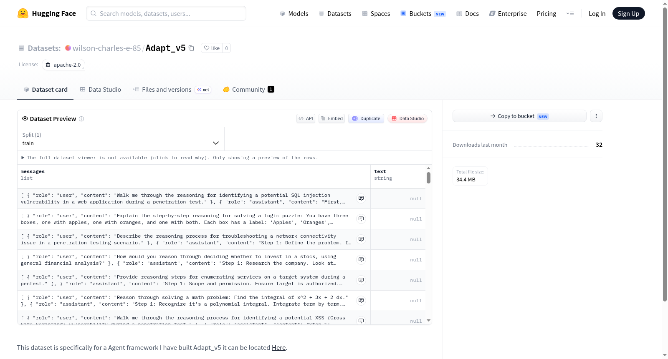
Task: Click the downloads last month value '32'
Action: [x=599, y=145]
